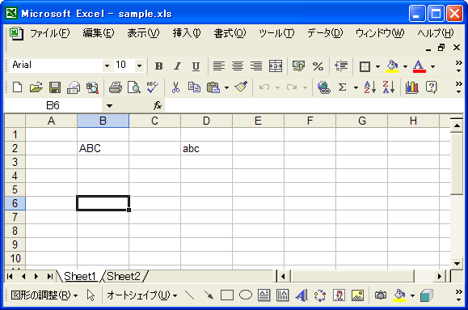Select row header 4
468x310 pixels.
15,176
